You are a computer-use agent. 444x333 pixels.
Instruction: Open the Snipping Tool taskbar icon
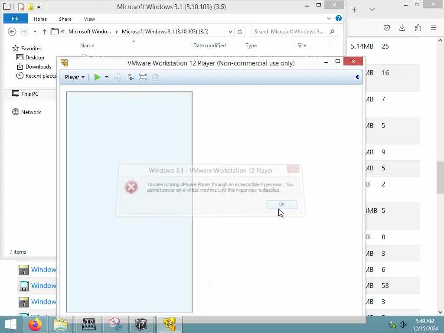pyautogui.click(x=115, y=324)
